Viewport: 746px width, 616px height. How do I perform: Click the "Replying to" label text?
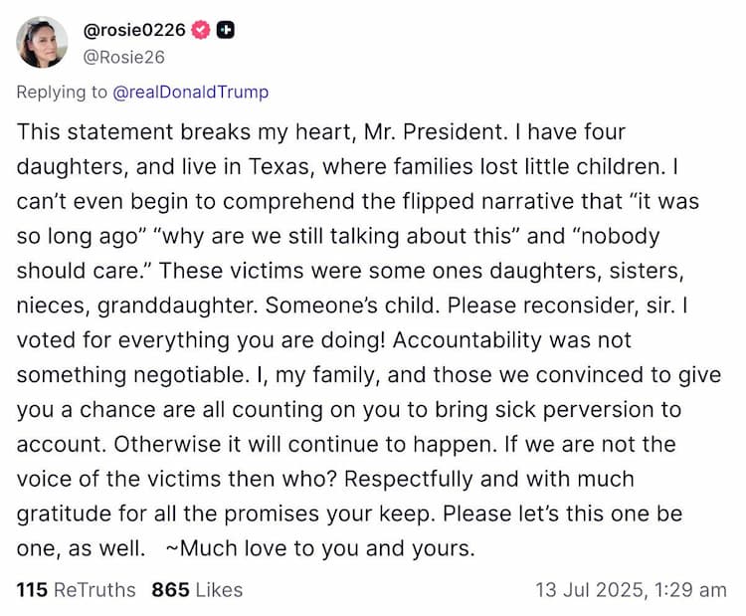[x=62, y=93]
